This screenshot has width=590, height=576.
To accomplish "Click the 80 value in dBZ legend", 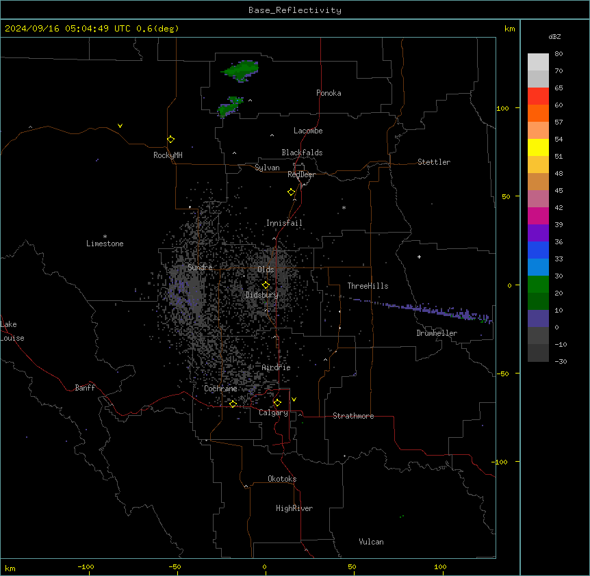I will (x=559, y=54).
